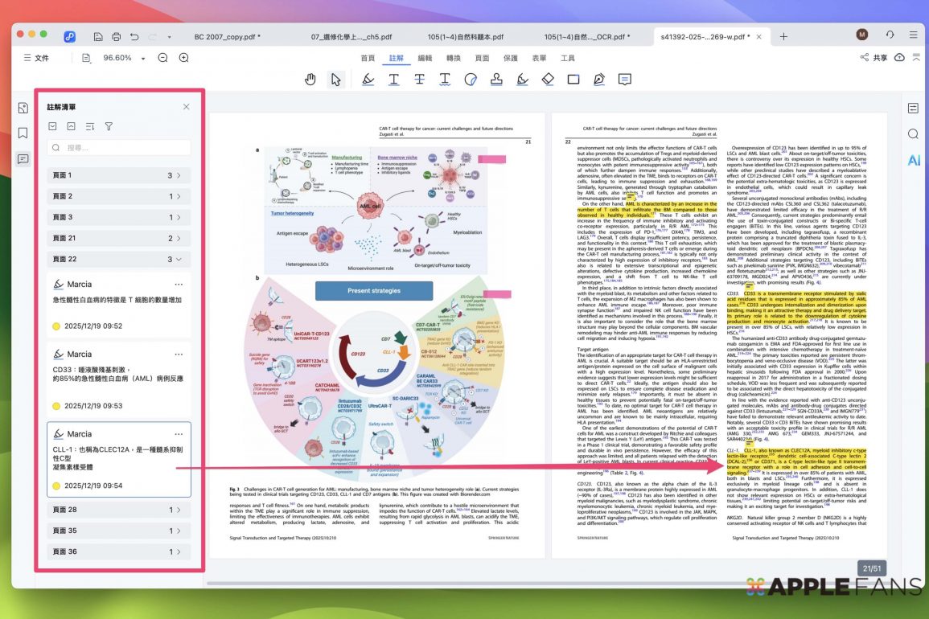Click the yellow color dot on CLL-1 note

point(56,486)
